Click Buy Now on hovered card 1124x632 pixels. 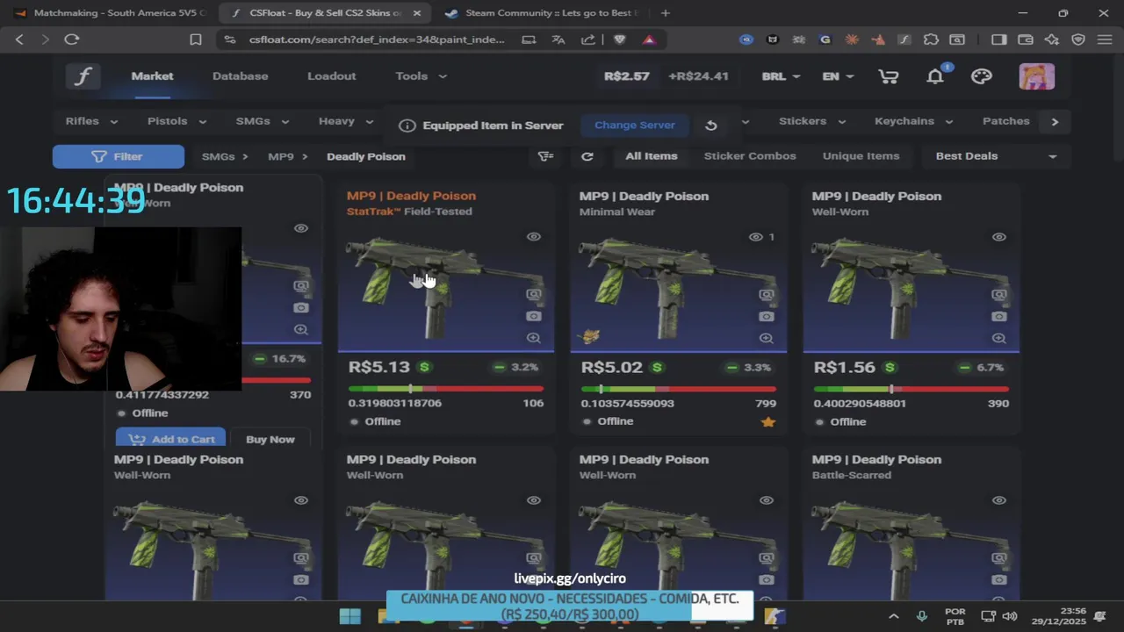[x=270, y=439]
